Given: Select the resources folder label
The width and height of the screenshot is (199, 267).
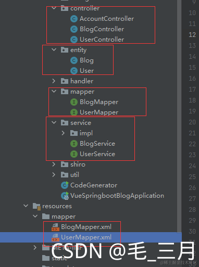Looking at the screenshot, I should pos(57,206).
